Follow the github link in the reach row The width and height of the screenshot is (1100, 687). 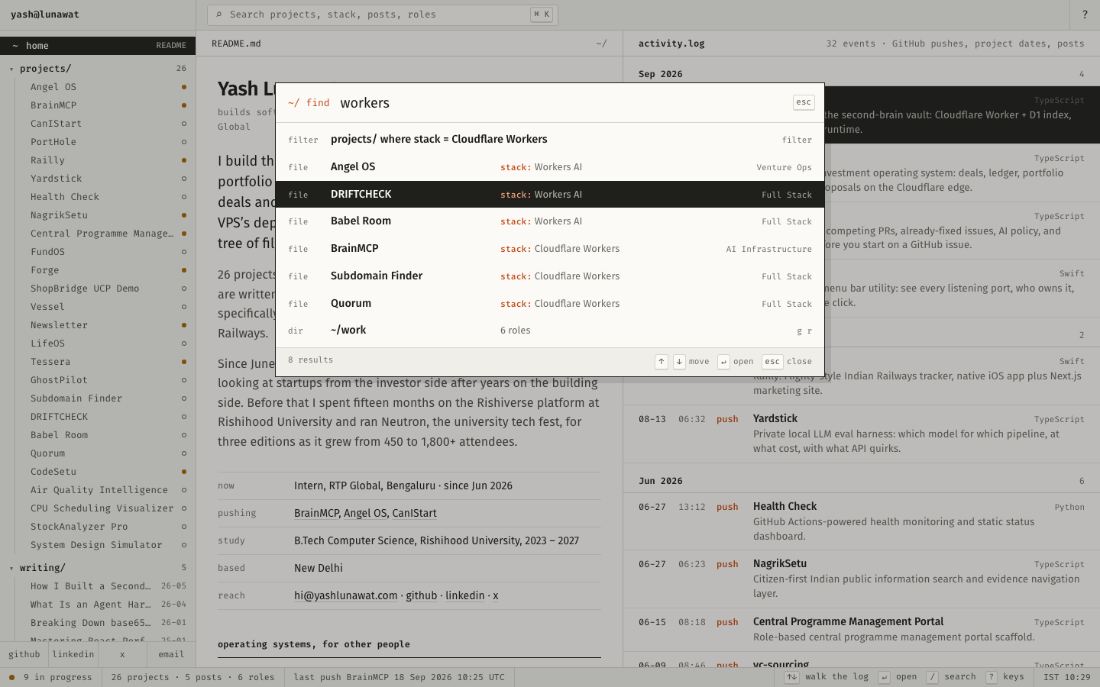point(422,596)
